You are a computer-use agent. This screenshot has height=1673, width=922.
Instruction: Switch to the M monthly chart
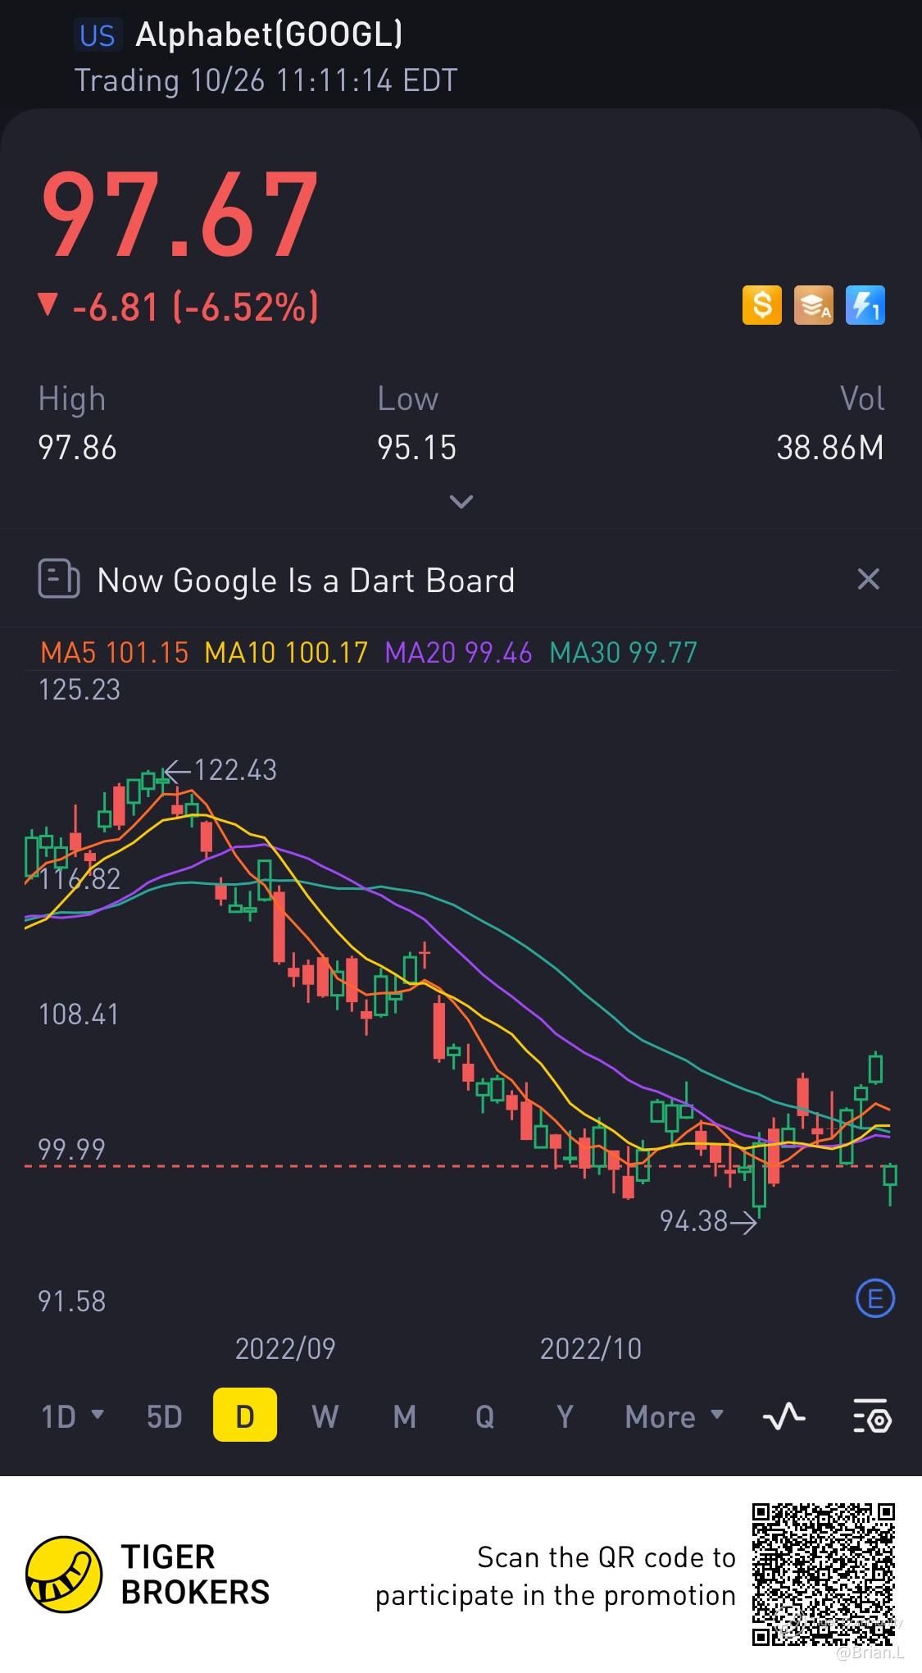coord(404,1416)
